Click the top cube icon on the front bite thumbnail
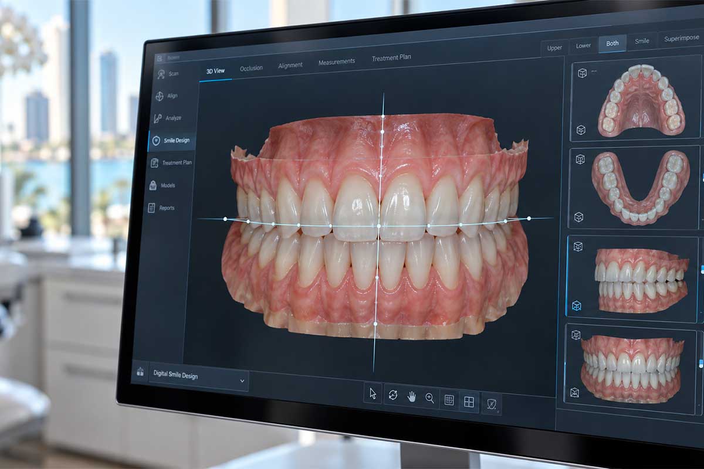 [576, 335]
